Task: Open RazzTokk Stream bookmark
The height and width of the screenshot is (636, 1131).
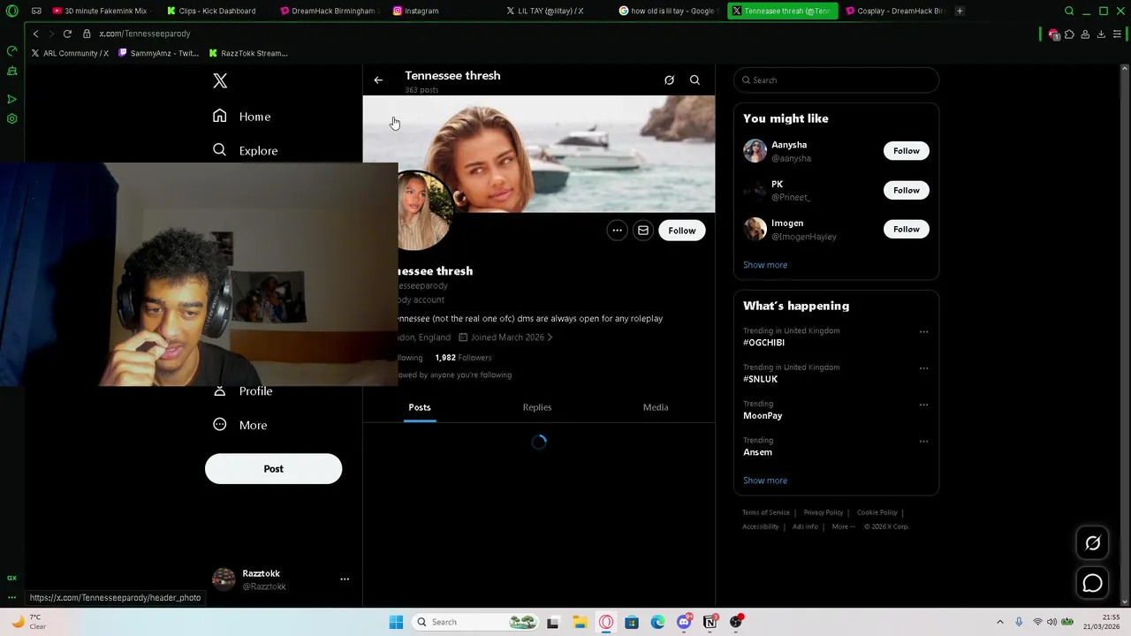Action: (x=248, y=53)
